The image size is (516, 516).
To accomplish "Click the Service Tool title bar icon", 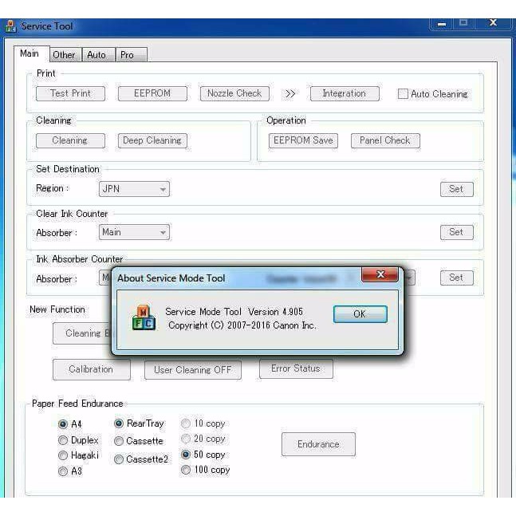I will click(x=10, y=26).
